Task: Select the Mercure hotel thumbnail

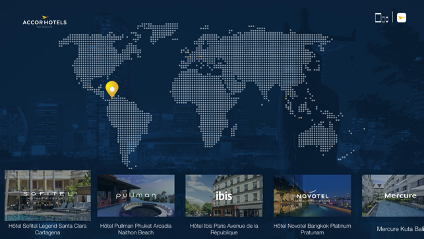Action: (393, 195)
